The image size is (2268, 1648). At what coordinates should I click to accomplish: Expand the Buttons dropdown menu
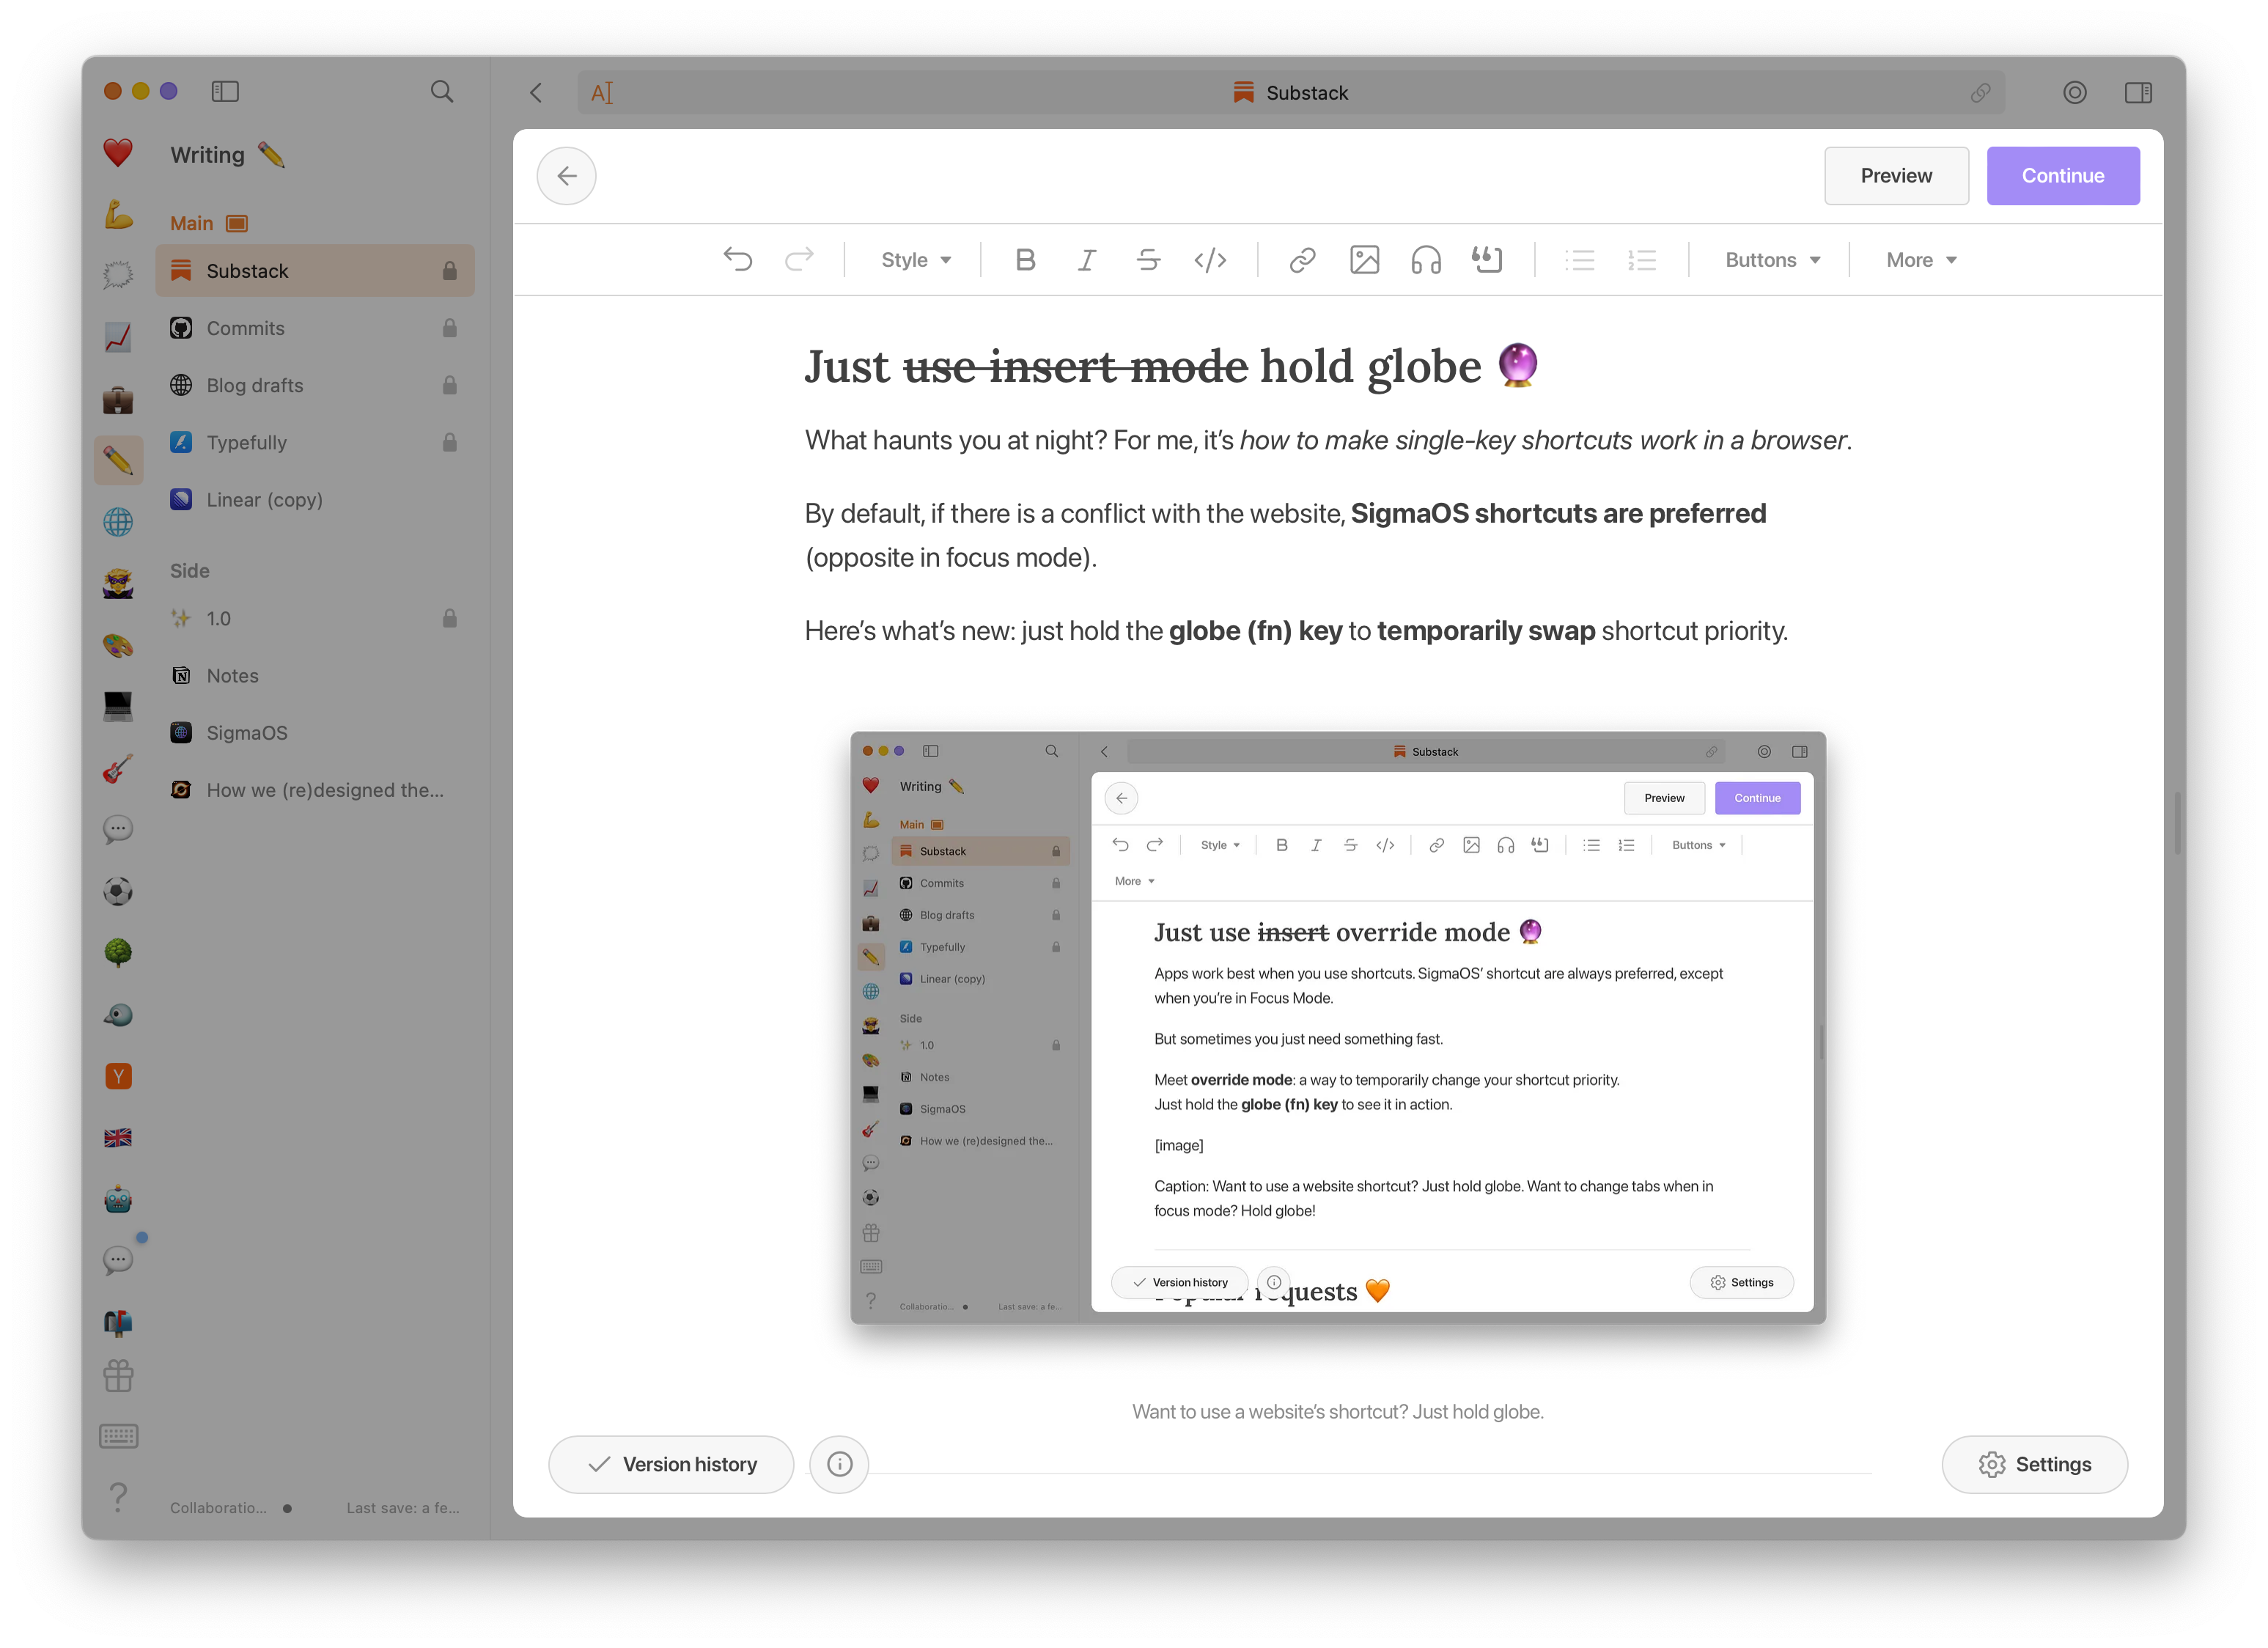tap(1772, 260)
